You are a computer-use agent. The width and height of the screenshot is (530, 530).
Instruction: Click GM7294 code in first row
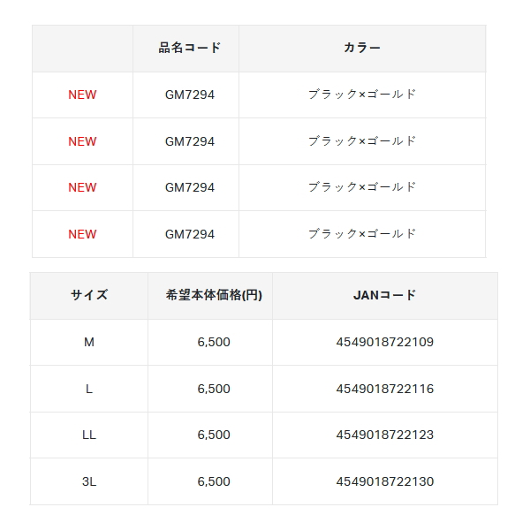click(190, 95)
